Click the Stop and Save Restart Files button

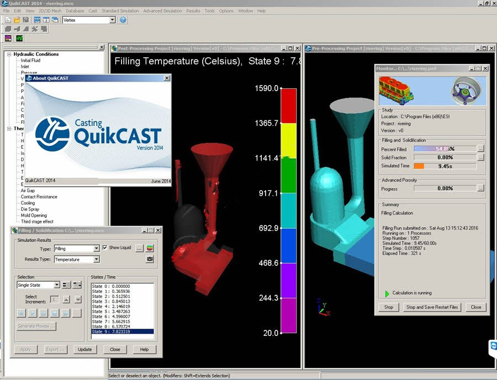(x=432, y=307)
